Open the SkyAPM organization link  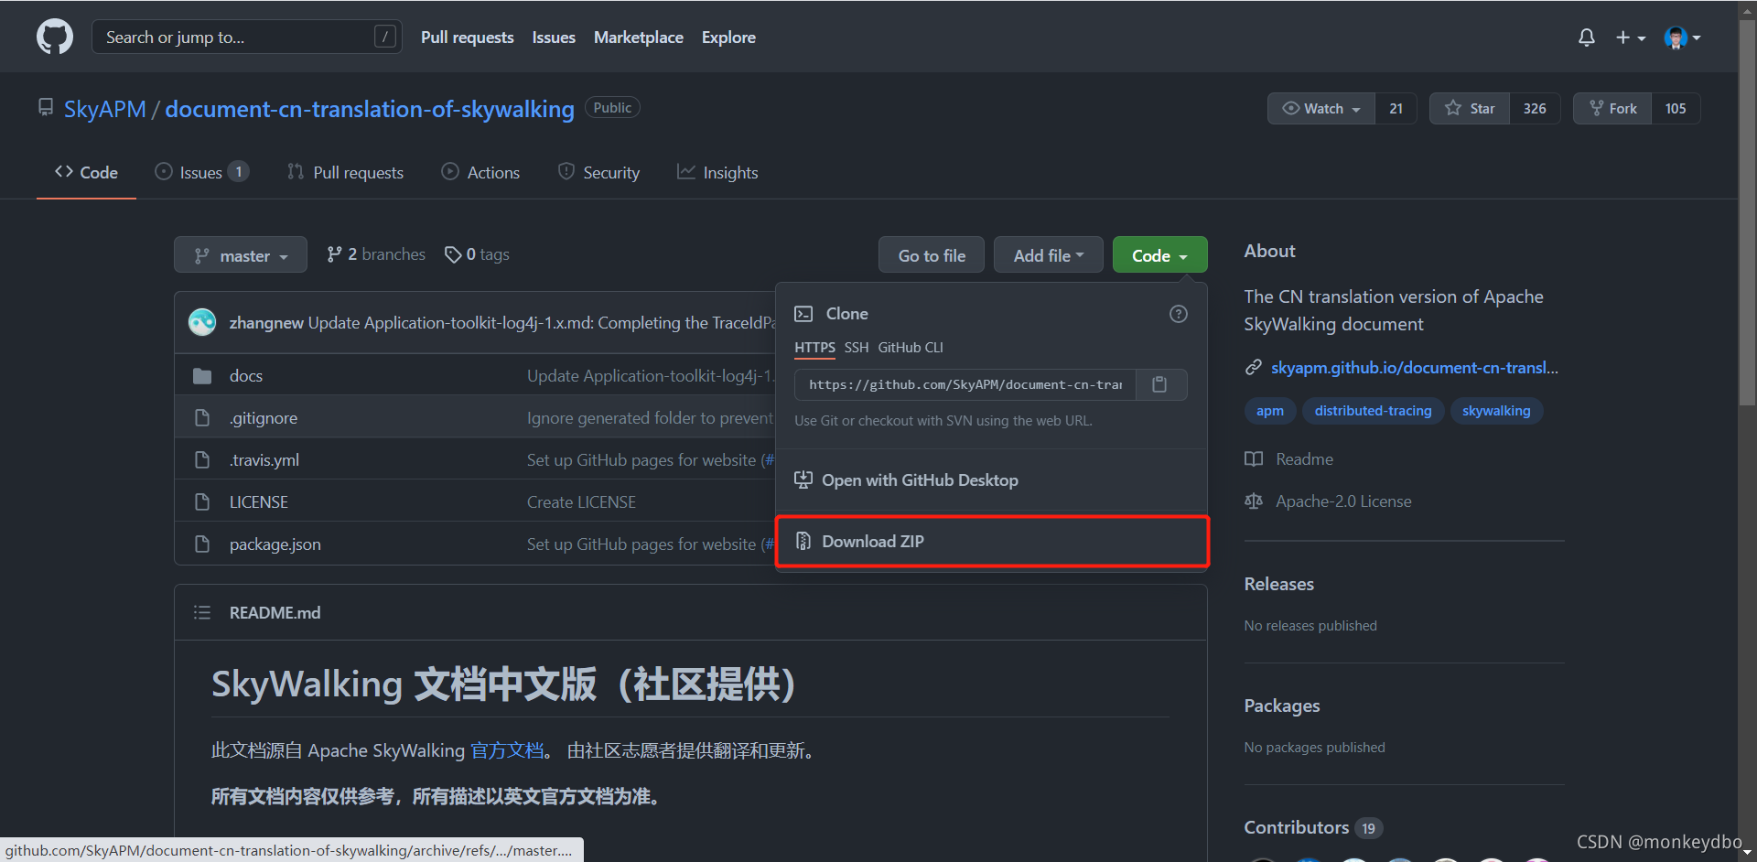point(105,109)
